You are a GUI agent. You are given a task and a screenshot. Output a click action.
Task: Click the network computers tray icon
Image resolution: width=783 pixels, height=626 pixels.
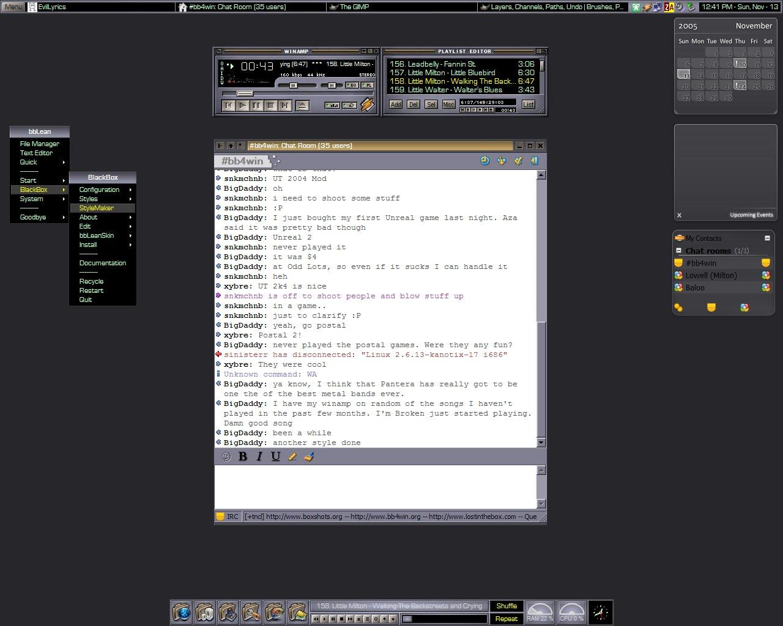[x=658, y=7]
